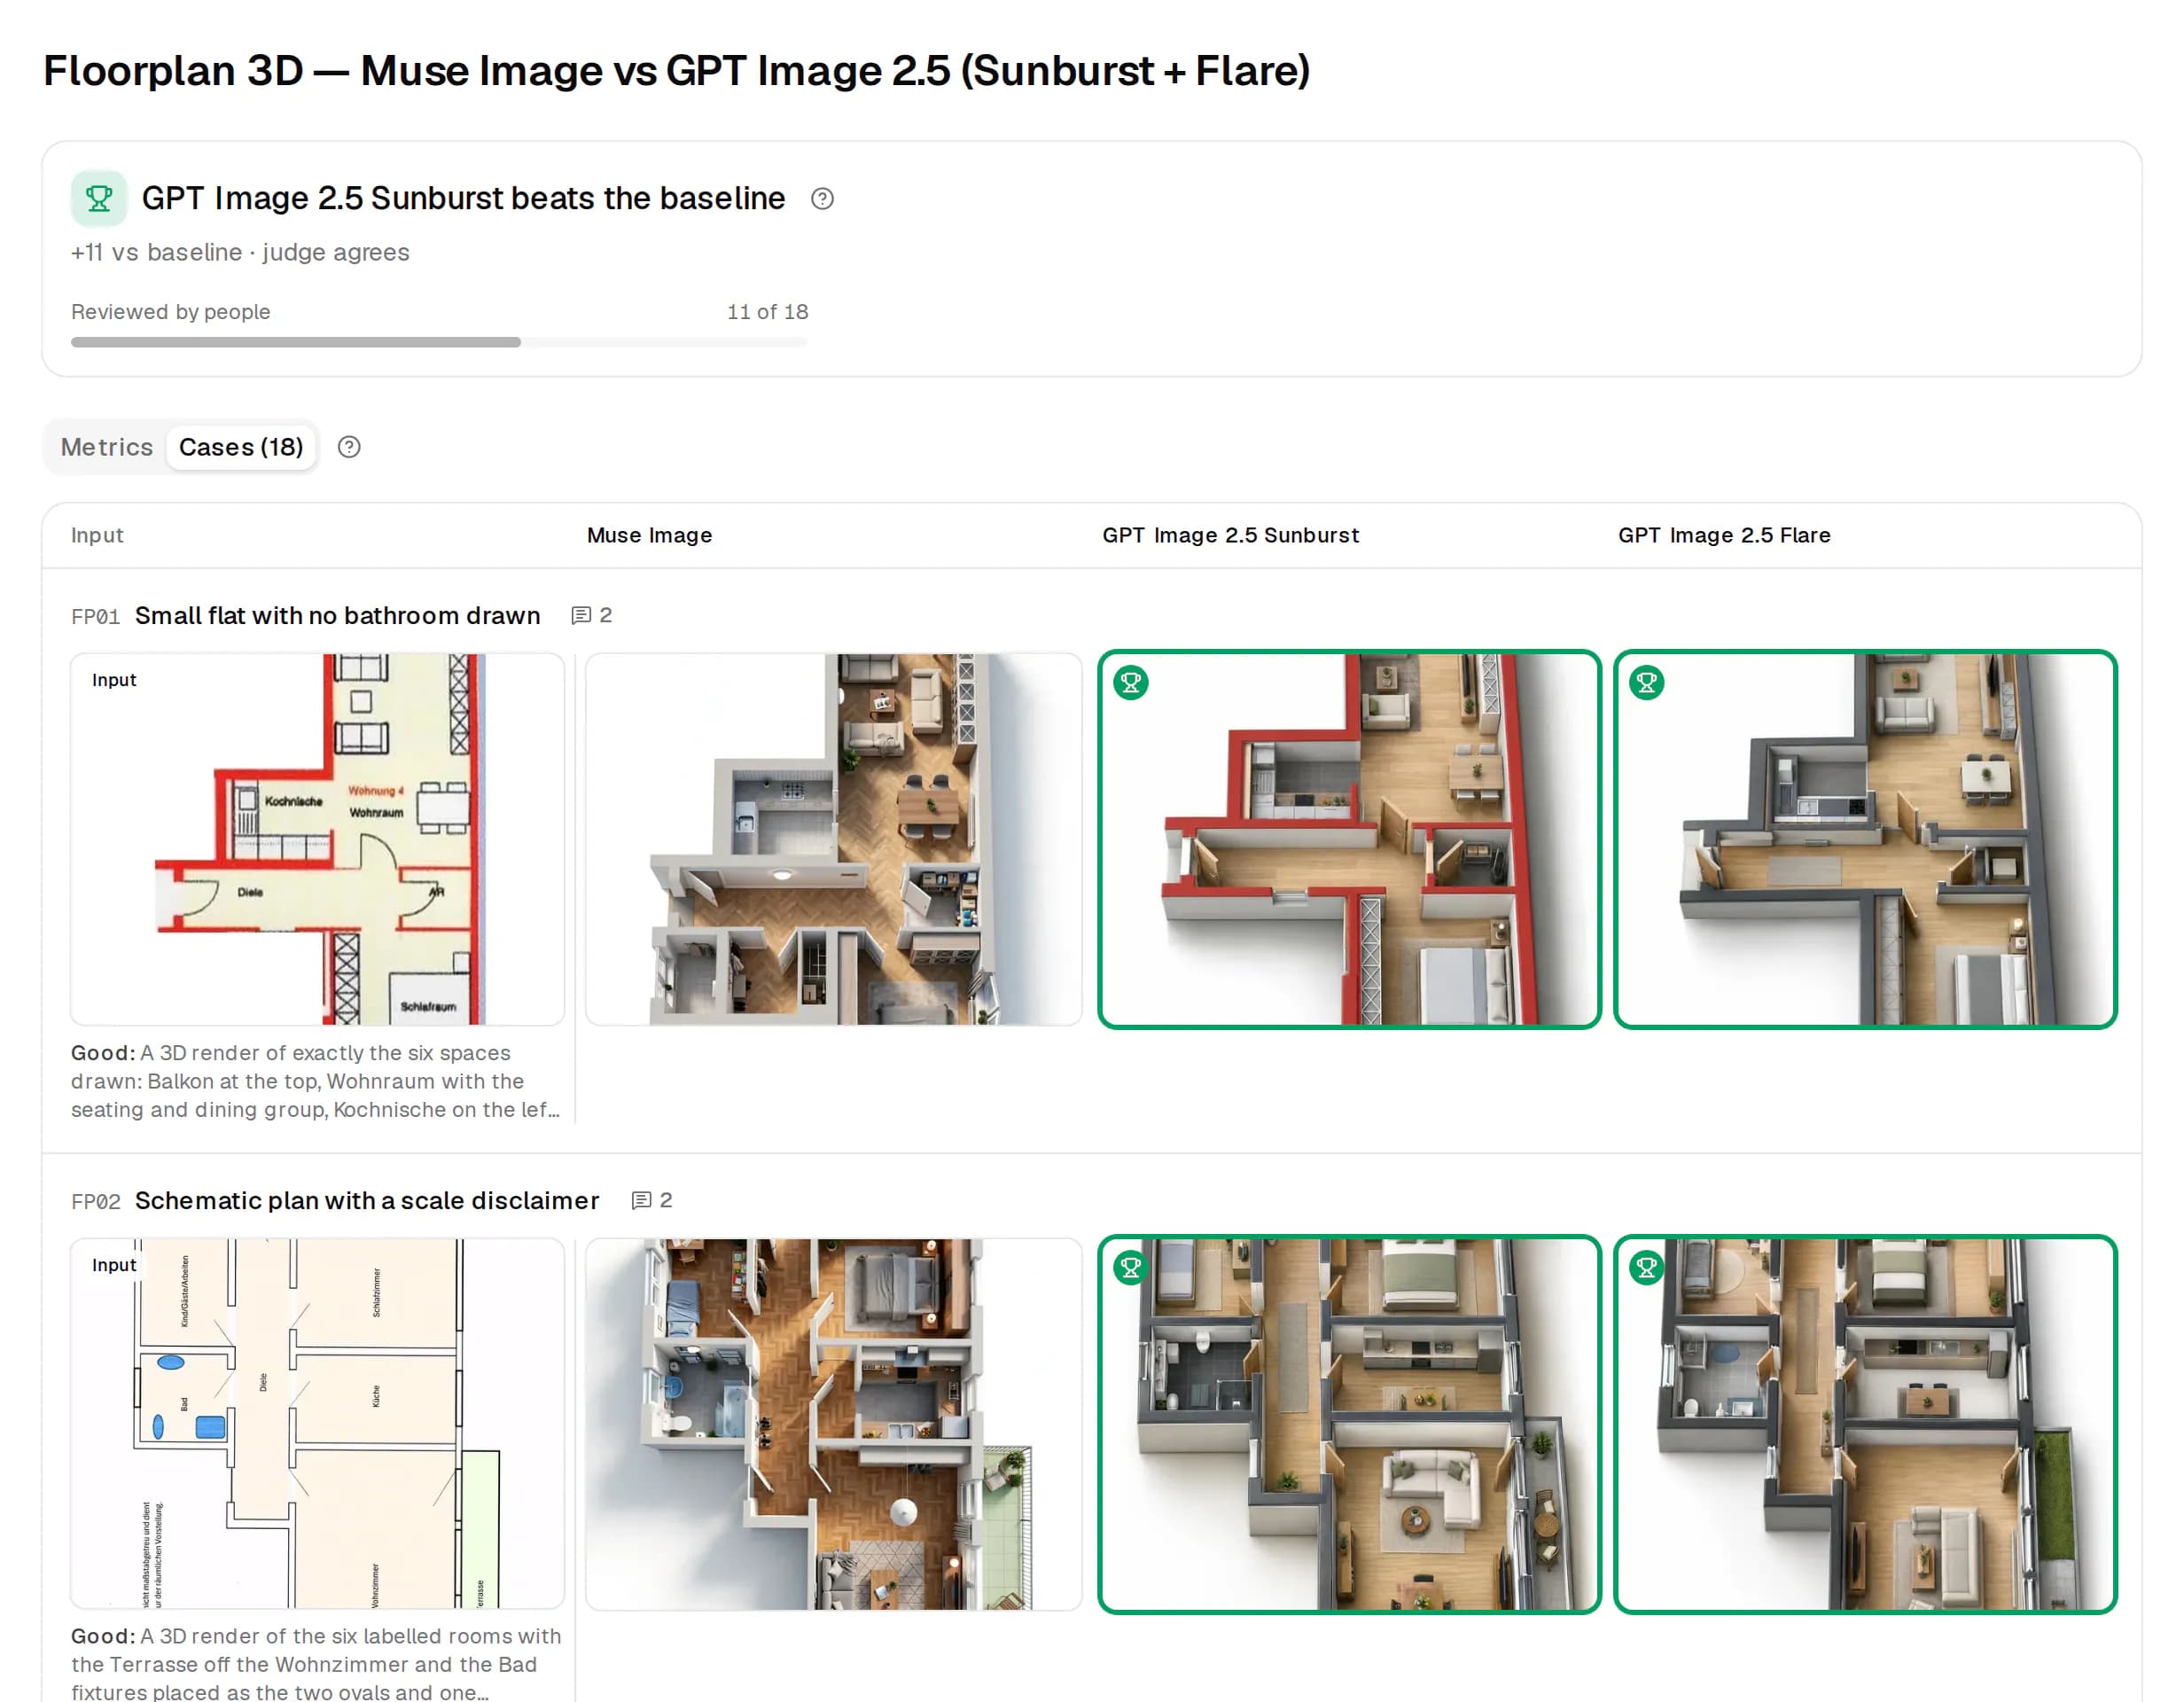The image size is (2184, 1702).
Task: Open FP02 GPT Image 2.5 Flare render
Action: [x=1865, y=1424]
